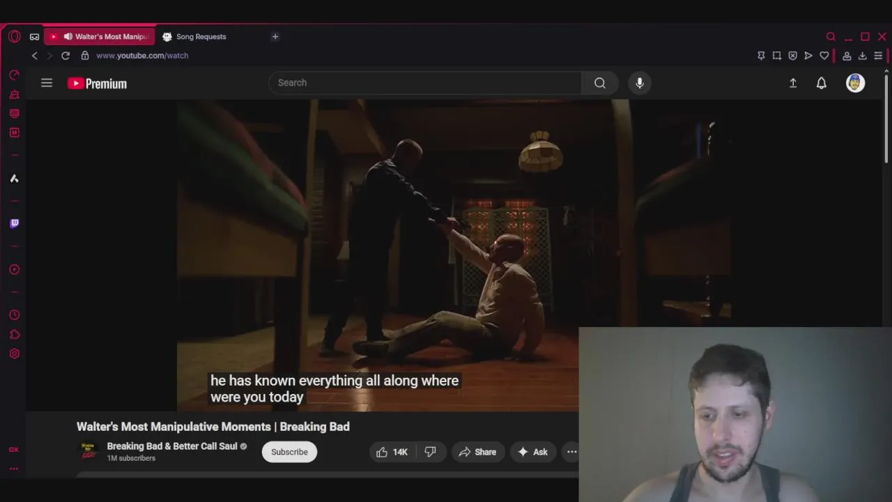Open the Breaking Bad & Better Call Saul channel link
Image resolution: width=892 pixels, height=502 pixels.
coord(172,446)
